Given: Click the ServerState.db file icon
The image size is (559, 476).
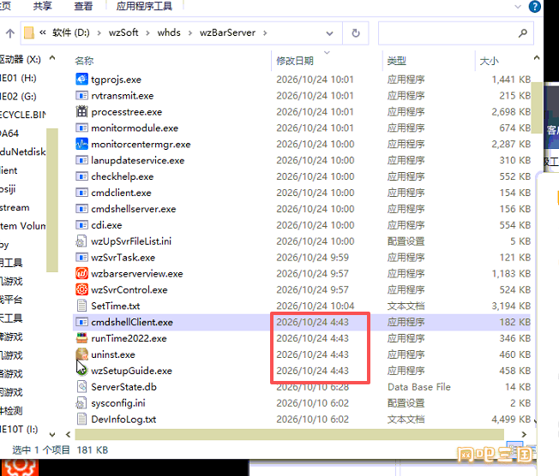Looking at the screenshot, I should pyautogui.click(x=81, y=387).
